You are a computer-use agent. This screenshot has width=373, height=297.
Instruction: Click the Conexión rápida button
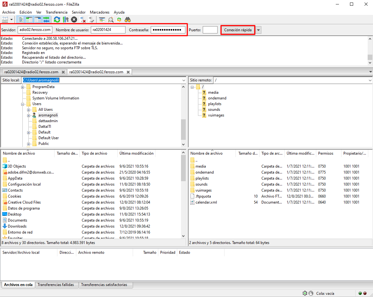click(x=238, y=30)
